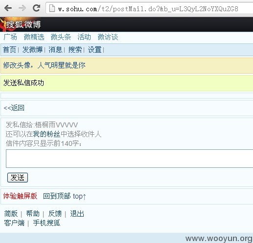Open the 微精选 link
The image size is (253, 243).
click(x=34, y=37)
